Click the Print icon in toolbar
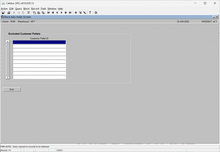The image size is (220, 152). (9, 13)
